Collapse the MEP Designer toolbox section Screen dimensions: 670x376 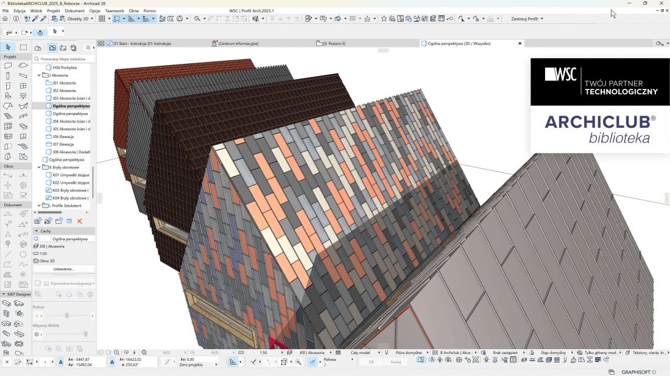(4, 294)
